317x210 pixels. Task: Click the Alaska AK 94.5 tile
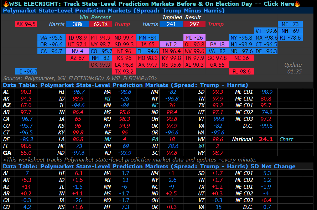coord(26,24)
